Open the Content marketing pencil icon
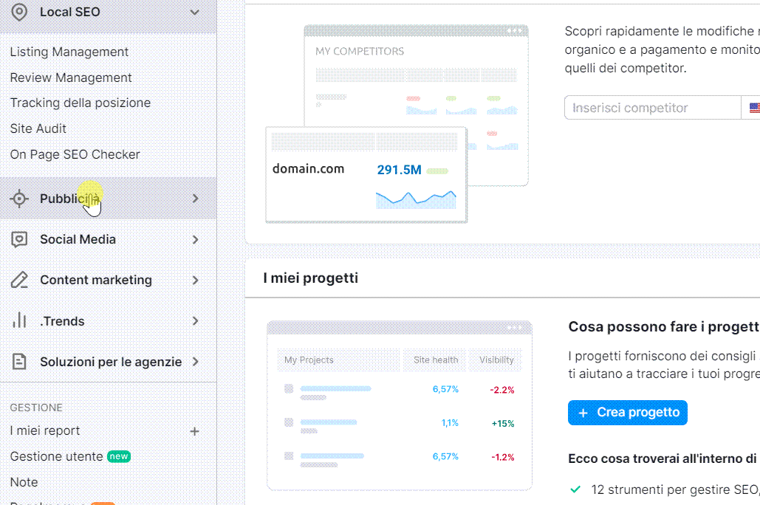This screenshot has height=505, width=760. [19, 280]
